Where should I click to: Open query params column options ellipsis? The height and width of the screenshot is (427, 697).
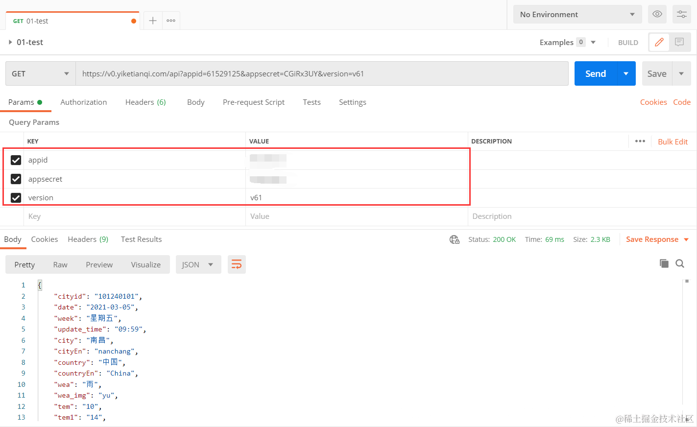640,141
